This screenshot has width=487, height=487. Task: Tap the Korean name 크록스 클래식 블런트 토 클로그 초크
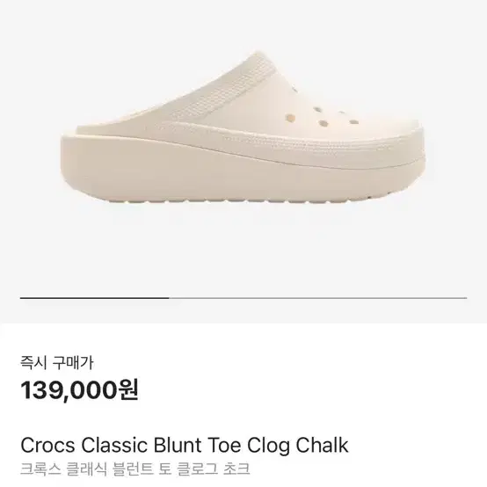tap(135, 469)
